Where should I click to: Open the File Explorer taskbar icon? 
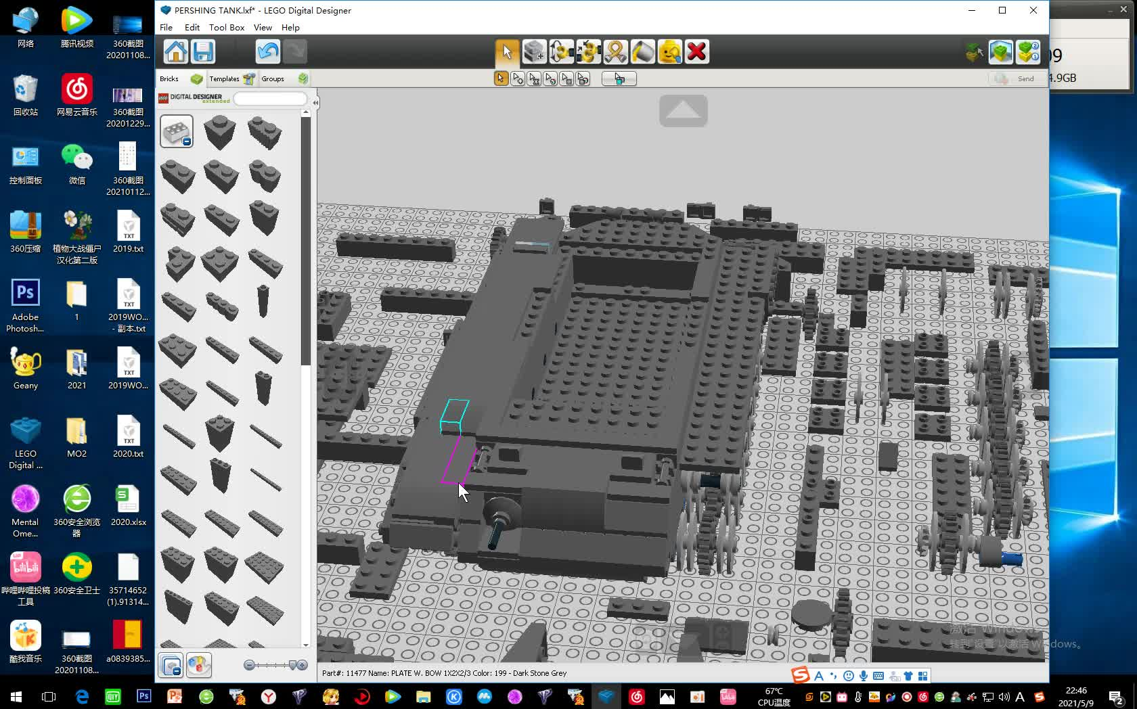(423, 696)
